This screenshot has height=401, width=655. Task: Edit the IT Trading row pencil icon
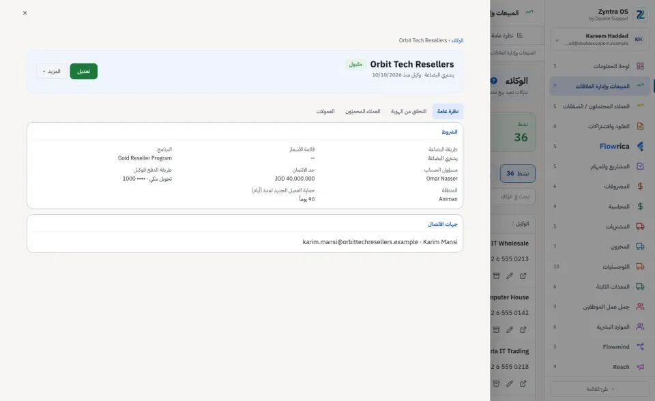510,383
